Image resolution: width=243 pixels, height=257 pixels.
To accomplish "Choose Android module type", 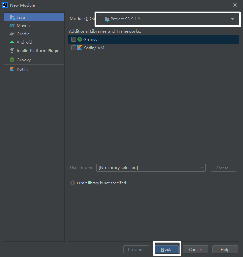I will click(x=34, y=42).
